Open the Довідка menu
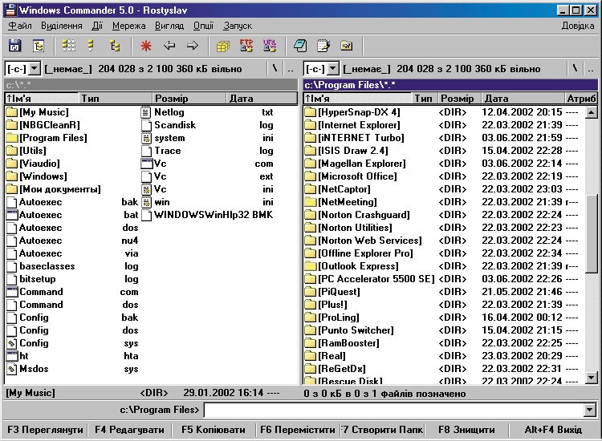Viewport: 602px width, 441px height. (x=578, y=26)
